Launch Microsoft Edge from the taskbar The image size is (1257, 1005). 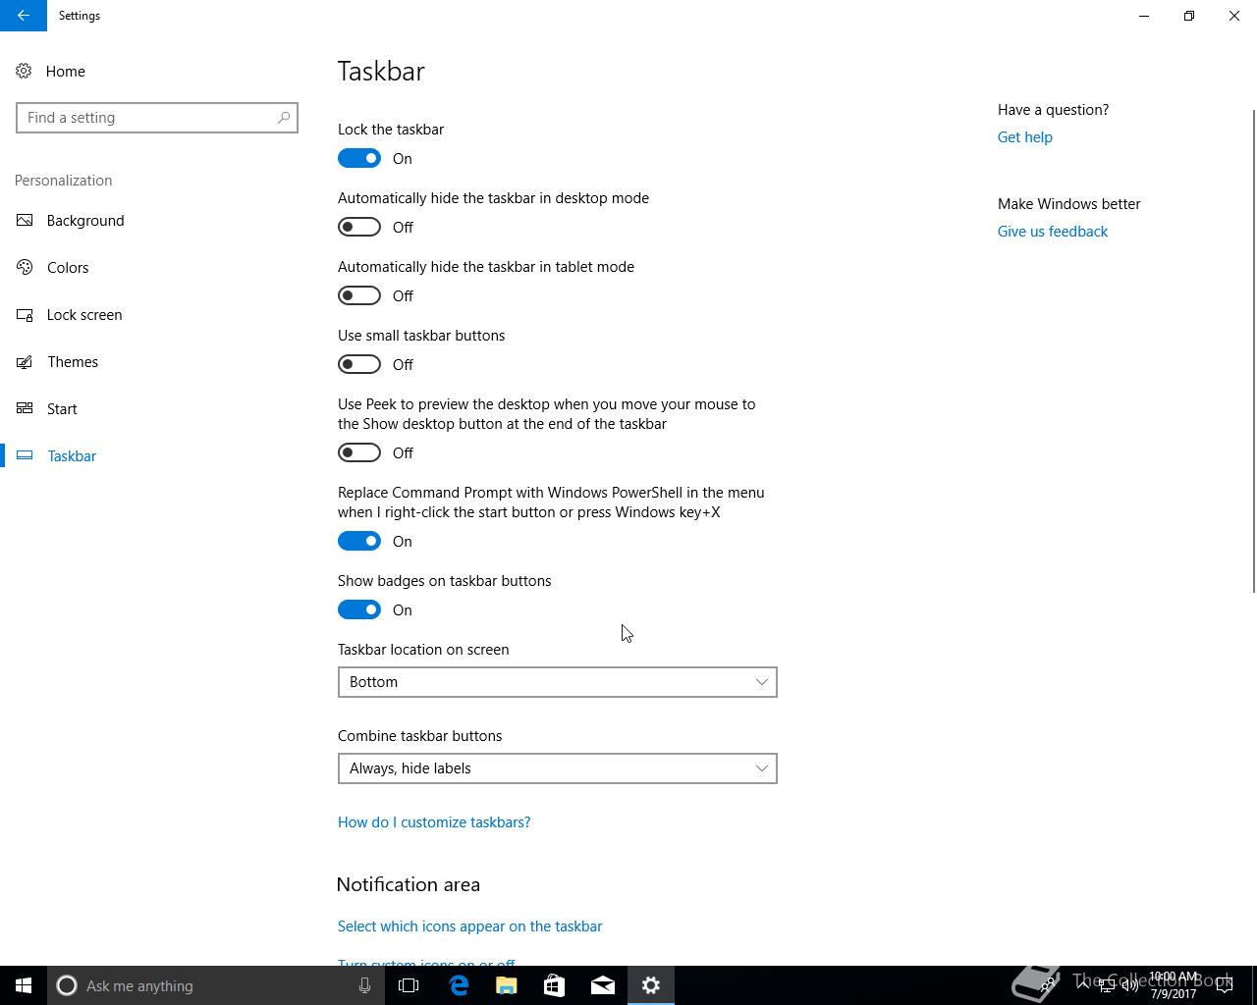click(459, 985)
